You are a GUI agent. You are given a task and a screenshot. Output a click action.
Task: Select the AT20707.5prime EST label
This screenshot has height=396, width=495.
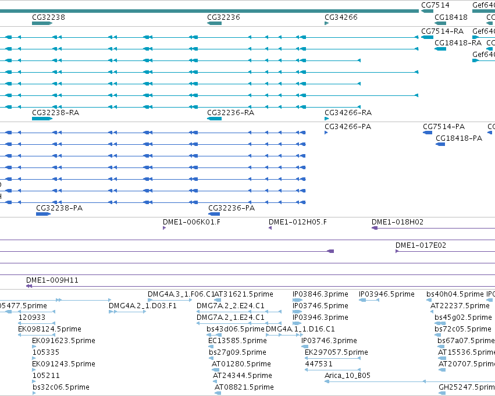click(467, 364)
